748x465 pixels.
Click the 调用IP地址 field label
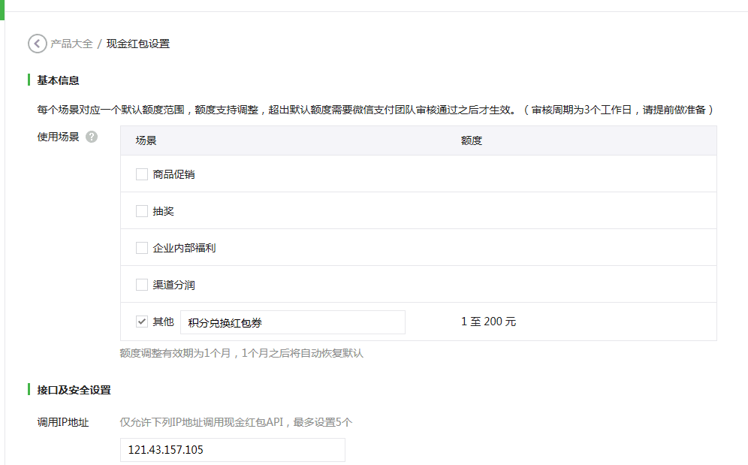click(63, 422)
